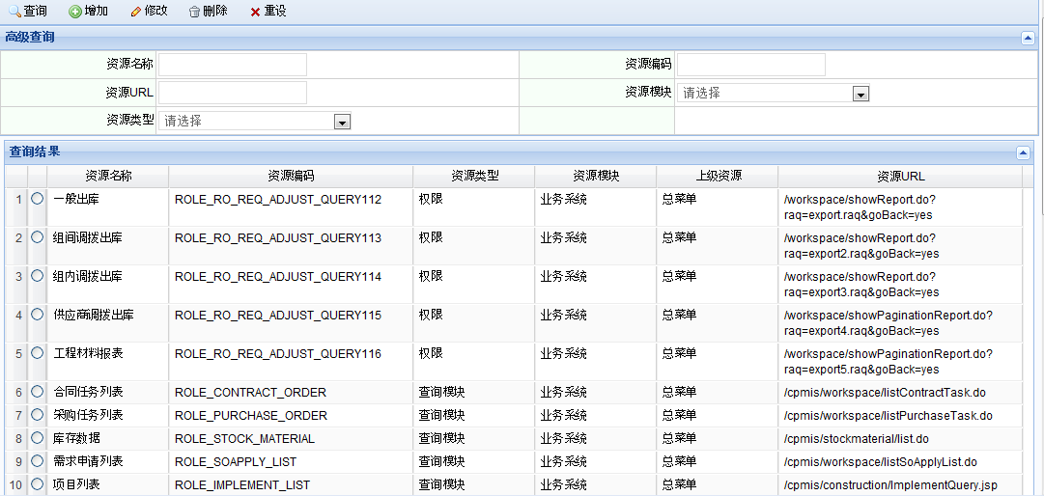Select the radio button for 库存数据

click(x=38, y=438)
